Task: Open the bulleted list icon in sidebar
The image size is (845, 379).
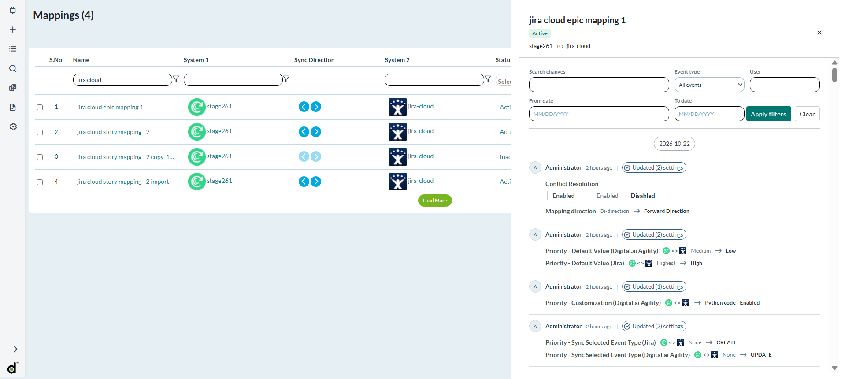Action: 13,49
